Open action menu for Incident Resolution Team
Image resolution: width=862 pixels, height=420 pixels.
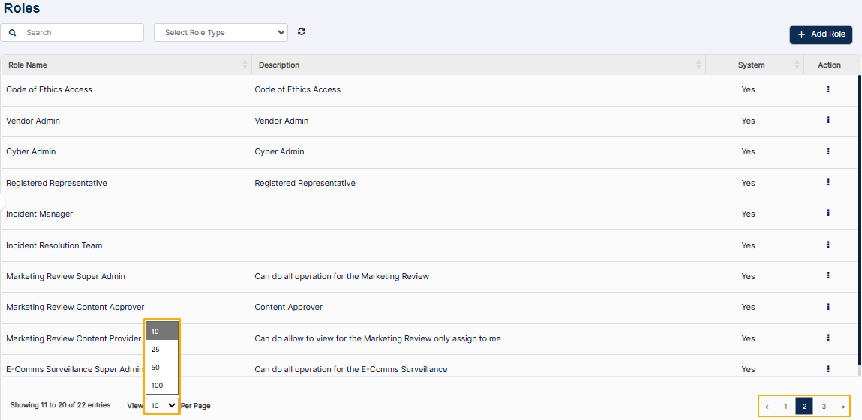coord(828,244)
